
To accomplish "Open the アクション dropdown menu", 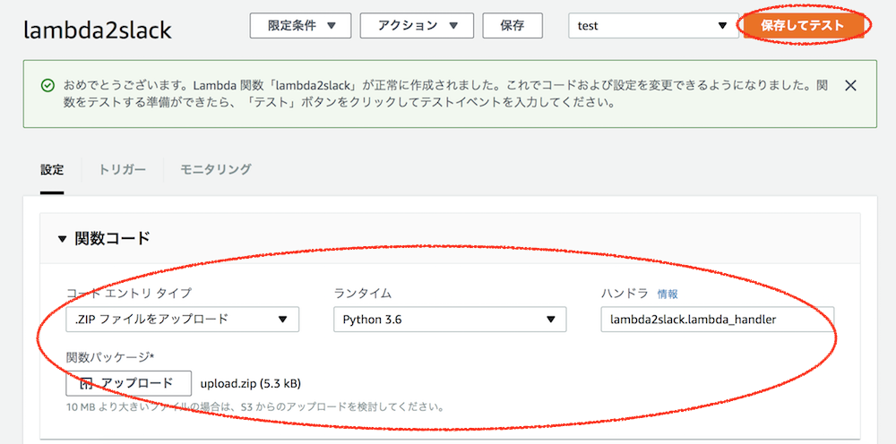I will (417, 26).
